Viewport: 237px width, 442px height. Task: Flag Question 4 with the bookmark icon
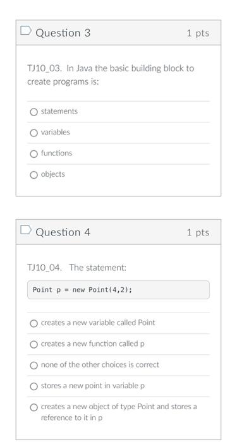tap(25, 230)
